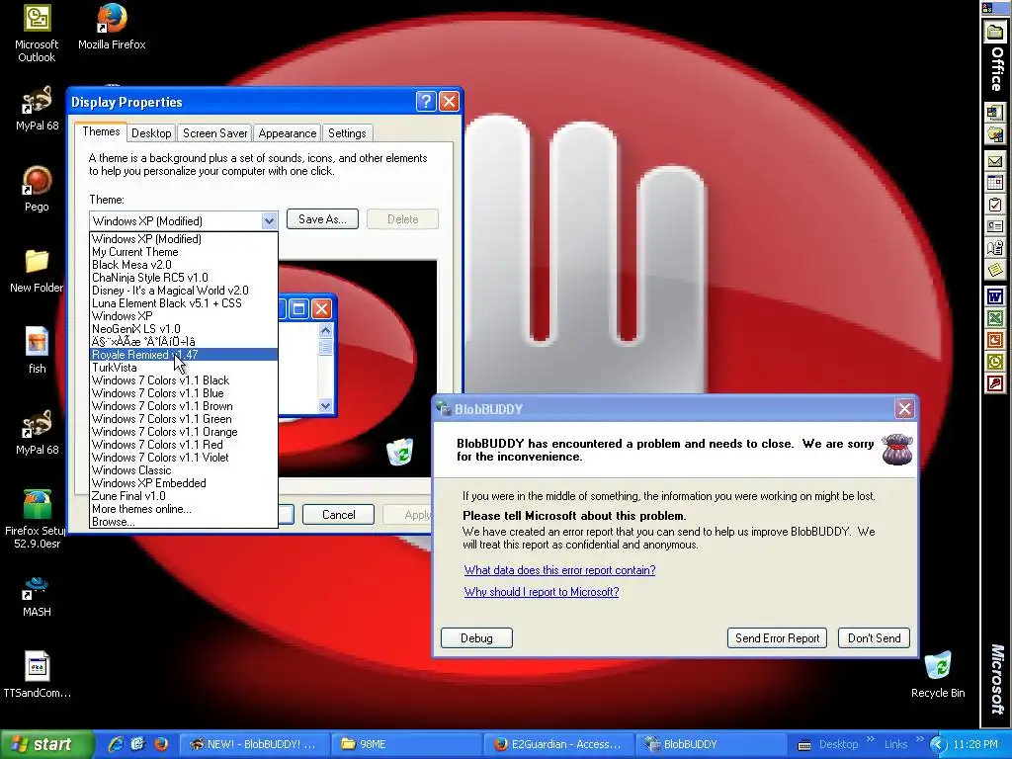Launch Outlook clock icon on Office bar
The height and width of the screenshot is (759, 1012).
point(995,362)
